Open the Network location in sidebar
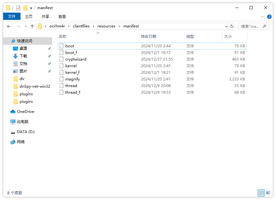276x200 pixels. 21,142
